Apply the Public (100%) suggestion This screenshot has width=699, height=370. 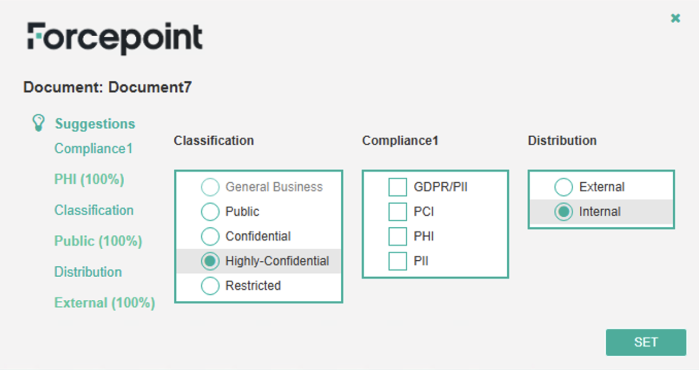(98, 241)
